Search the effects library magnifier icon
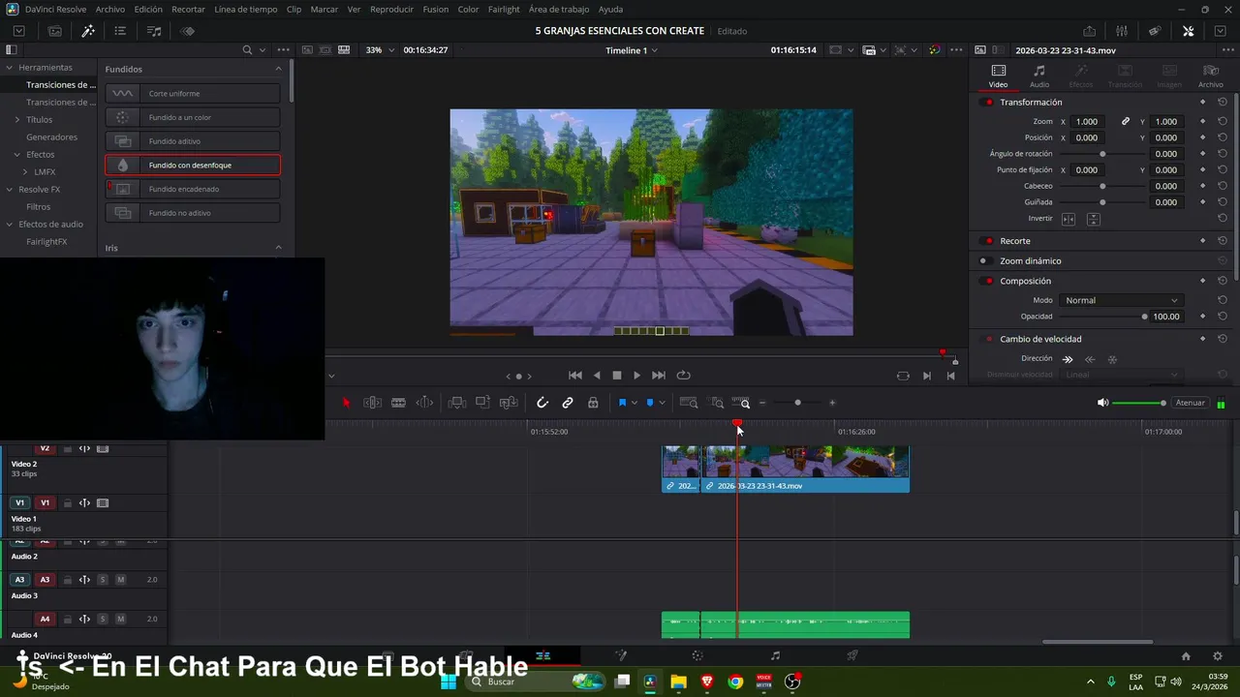 click(247, 50)
